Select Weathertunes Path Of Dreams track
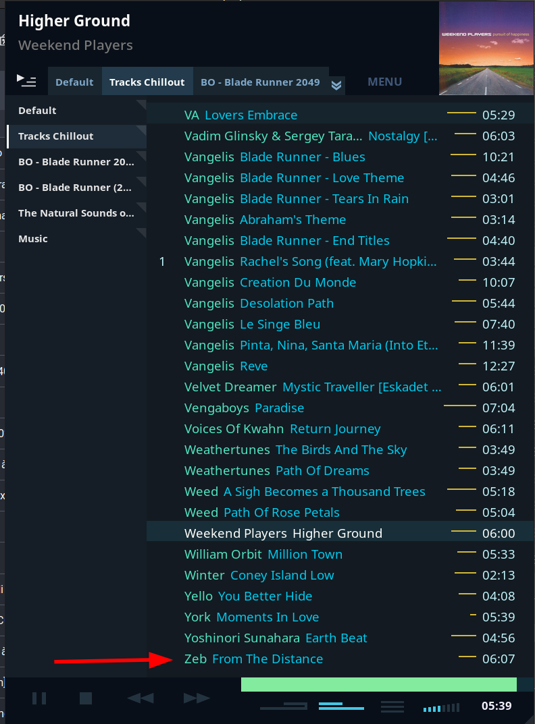The image size is (535, 724). tap(340, 471)
